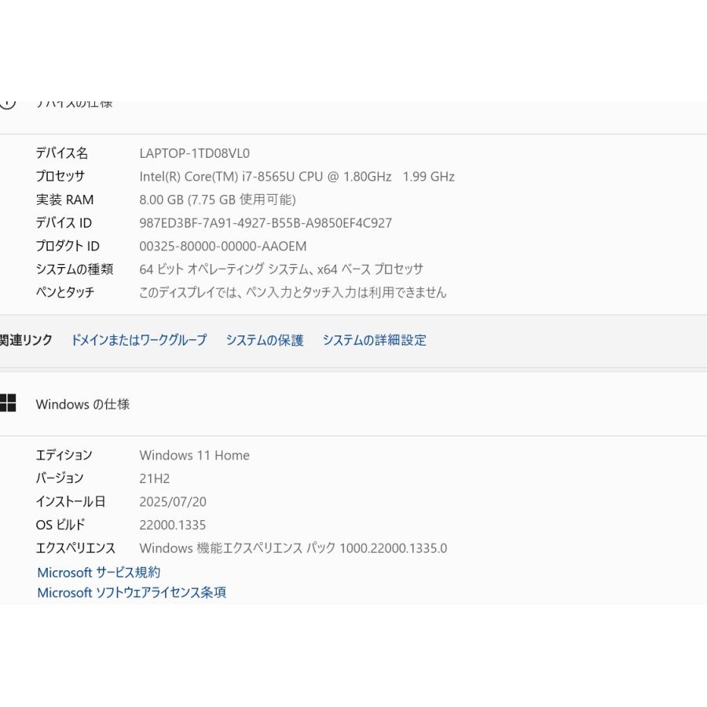The image size is (707, 707).
Task: Select the デバイス ID value
Action: point(265,223)
